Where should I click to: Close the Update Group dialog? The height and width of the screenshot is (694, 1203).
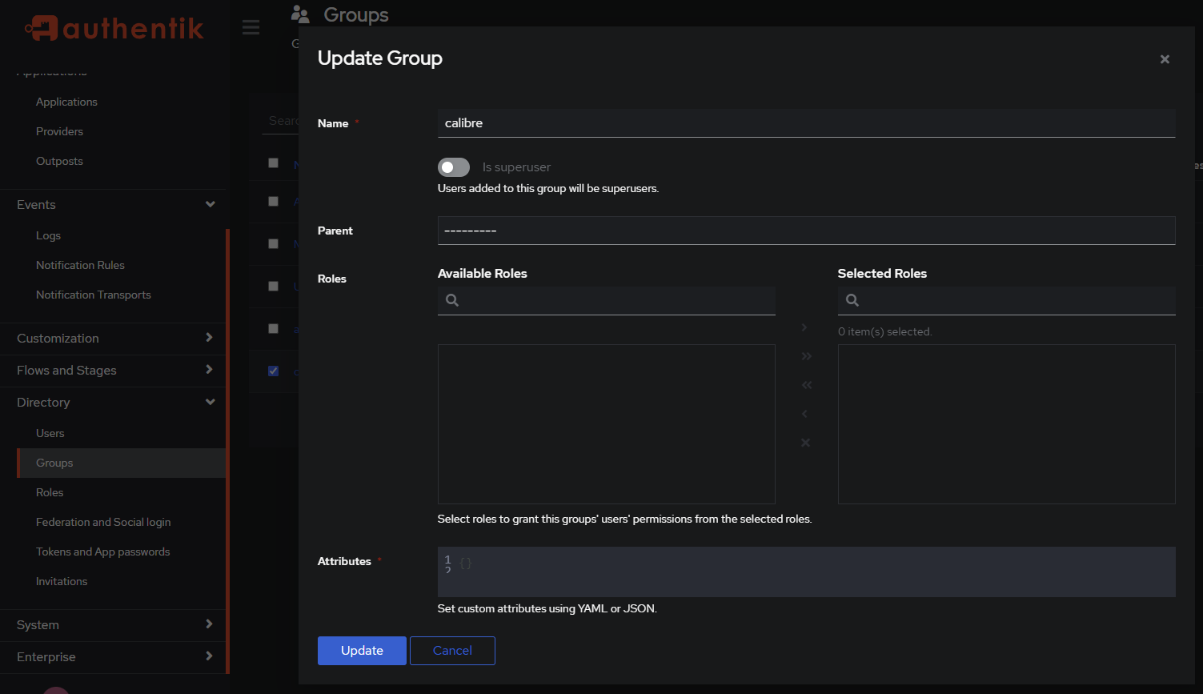1165,59
